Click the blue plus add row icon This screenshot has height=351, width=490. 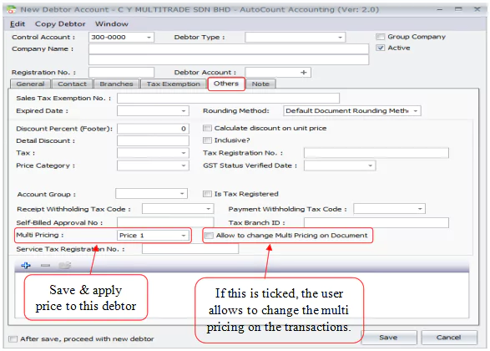(x=26, y=265)
